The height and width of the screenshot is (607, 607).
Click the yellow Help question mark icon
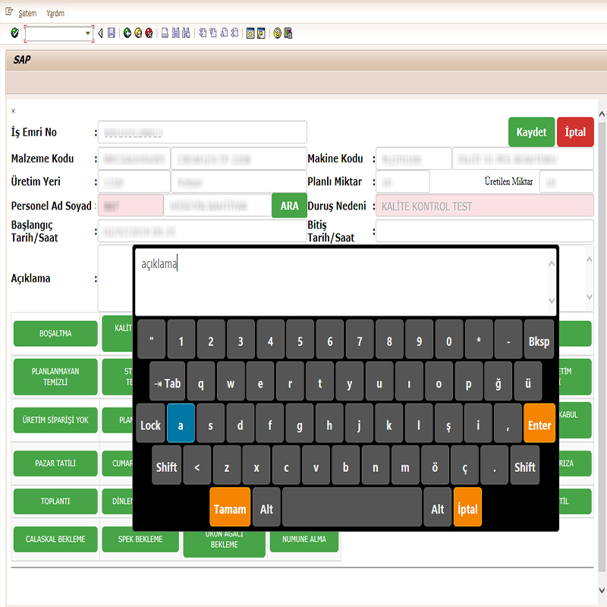click(277, 33)
